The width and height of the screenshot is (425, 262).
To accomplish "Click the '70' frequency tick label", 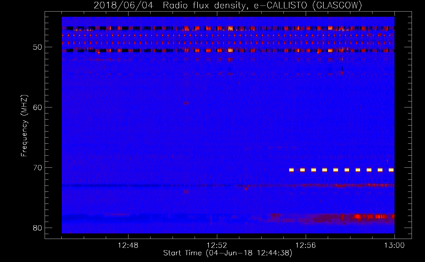I will 38,168.
